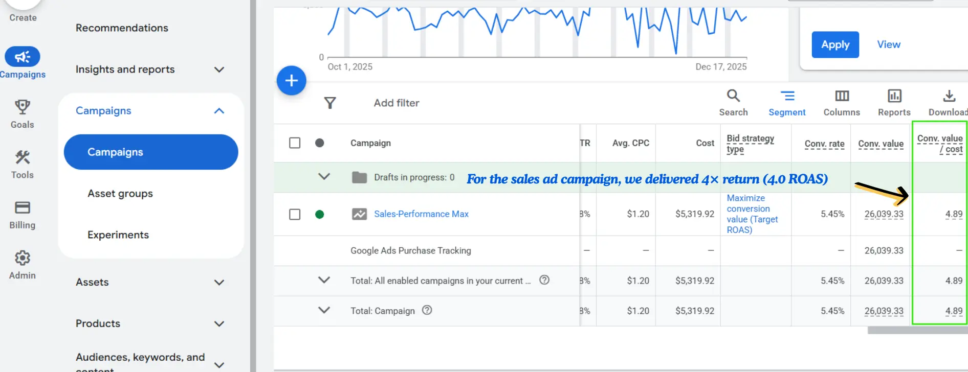Collapse the Campaigns sidebar section
The width and height of the screenshot is (968, 372).
point(219,111)
